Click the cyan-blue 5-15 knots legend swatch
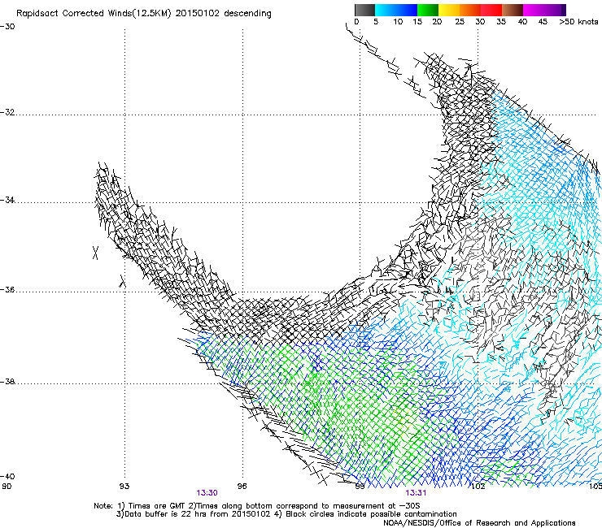 click(x=396, y=10)
